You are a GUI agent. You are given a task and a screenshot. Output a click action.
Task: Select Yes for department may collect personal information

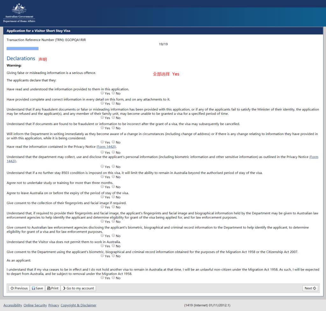pos(102,166)
